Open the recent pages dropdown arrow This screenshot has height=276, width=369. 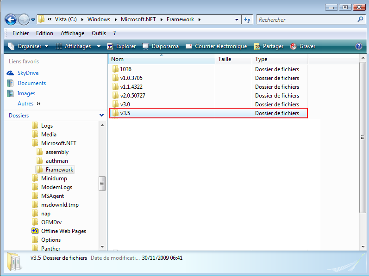click(x=33, y=20)
